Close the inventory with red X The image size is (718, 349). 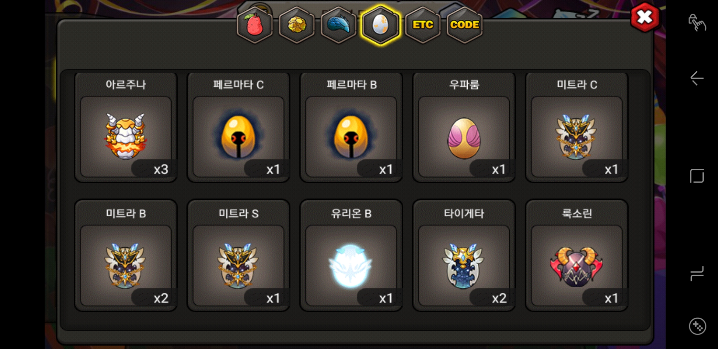click(x=645, y=17)
